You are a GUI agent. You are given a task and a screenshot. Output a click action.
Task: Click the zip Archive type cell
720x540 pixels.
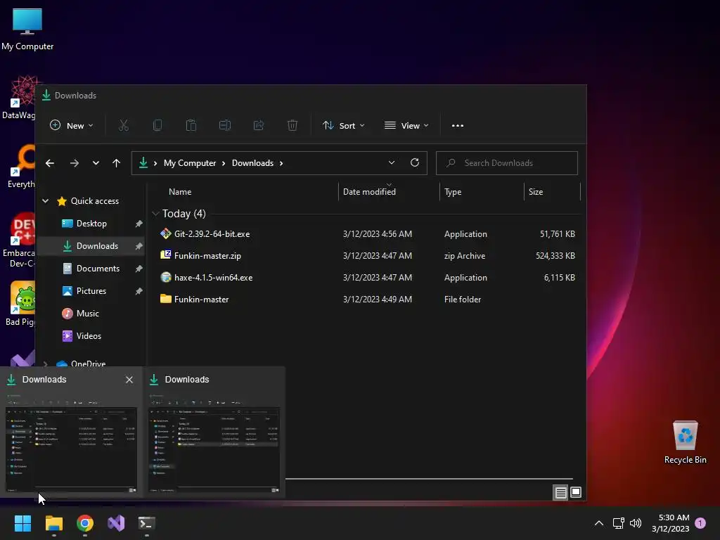[x=465, y=255]
